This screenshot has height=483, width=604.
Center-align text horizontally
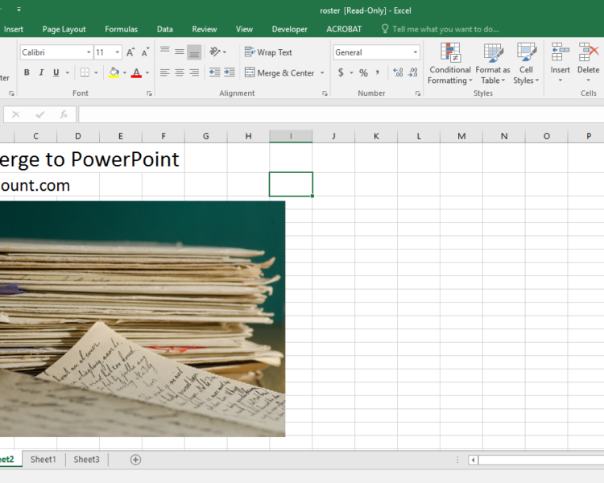[180, 72]
